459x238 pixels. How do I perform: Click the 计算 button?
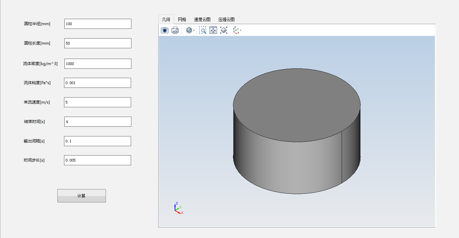(x=81, y=196)
